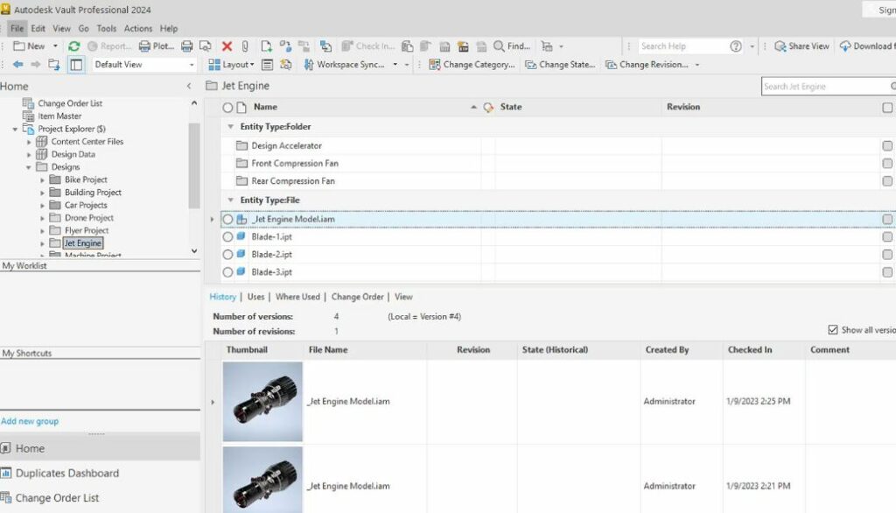
Task: Click in the Search Help field
Action: [682, 46]
